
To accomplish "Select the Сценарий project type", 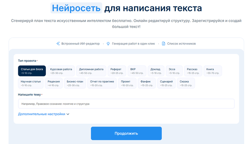I will [x=167, y=83].
